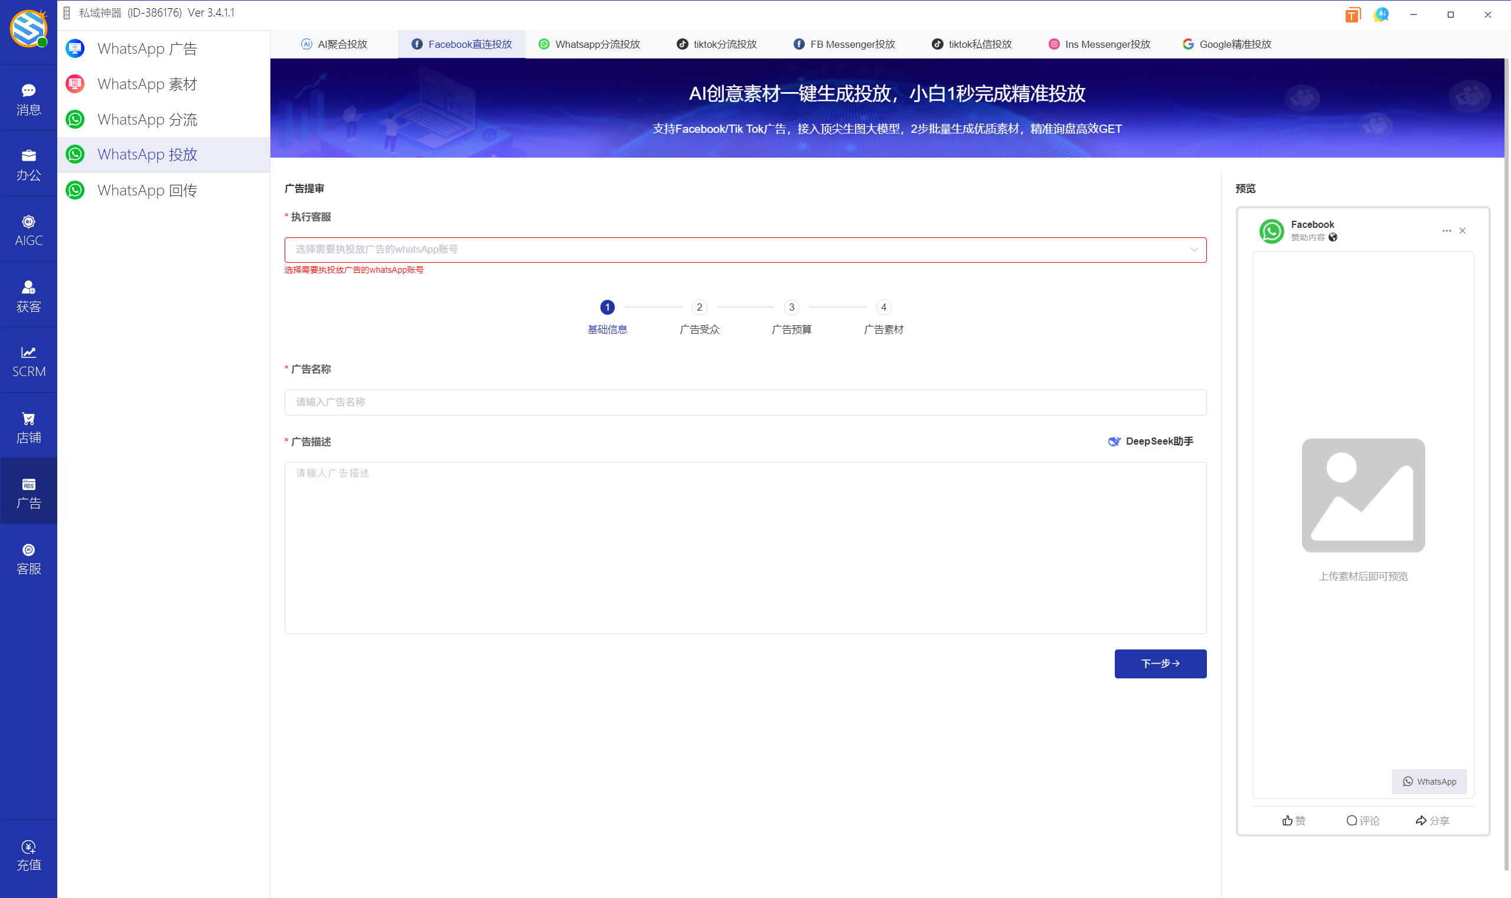
Task: Open the 消息 messages sidebar icon
Action: point(28,99)
